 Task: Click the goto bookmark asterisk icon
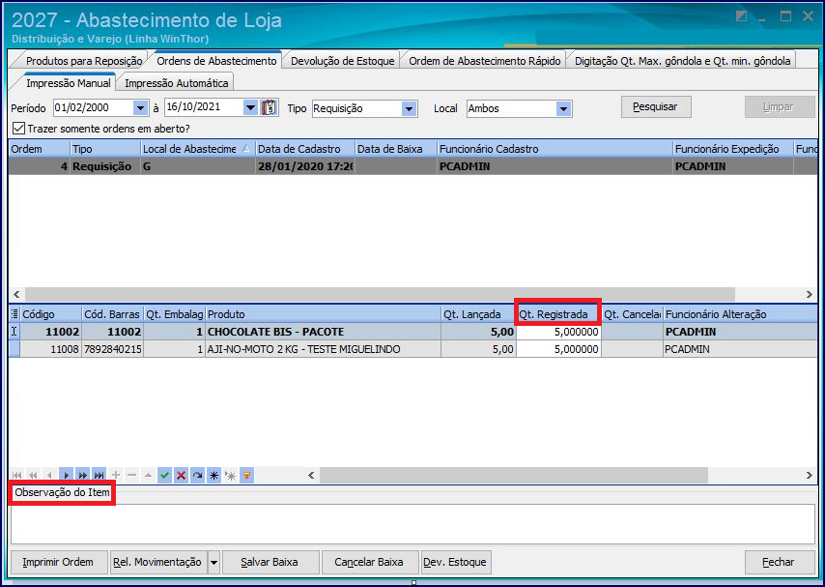click(x=231, y=475)
